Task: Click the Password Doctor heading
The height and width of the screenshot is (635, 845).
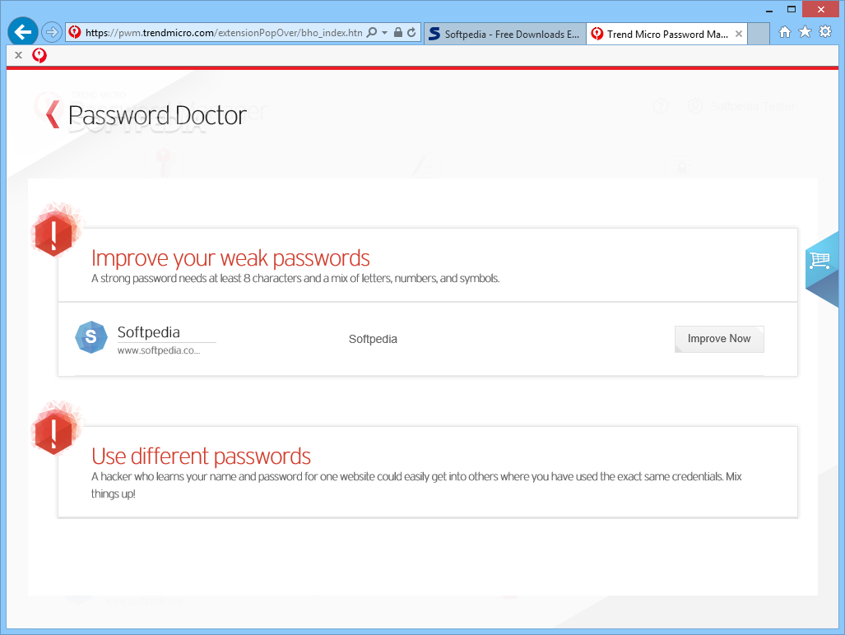Action: (157, 115)
